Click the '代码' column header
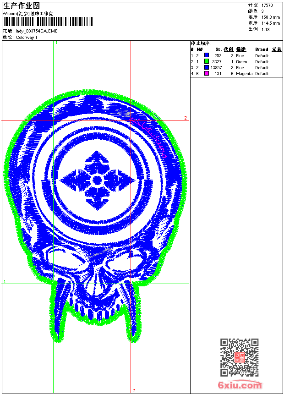The width and height of the screenshot is (284, 394). (x=229, y=49)
